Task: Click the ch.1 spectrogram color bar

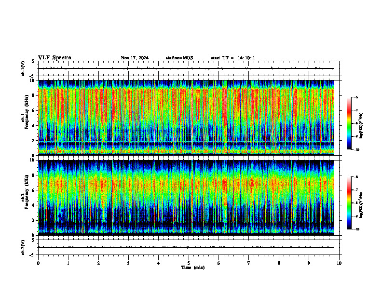Action: [x=349, y=123]
